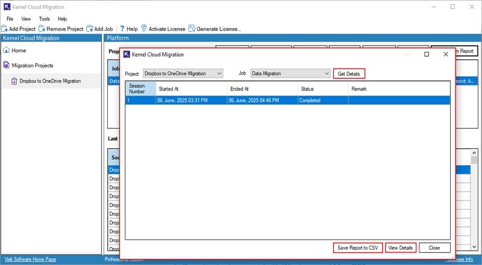Select cell 06. June. 2025 03:31 PM

192,100
